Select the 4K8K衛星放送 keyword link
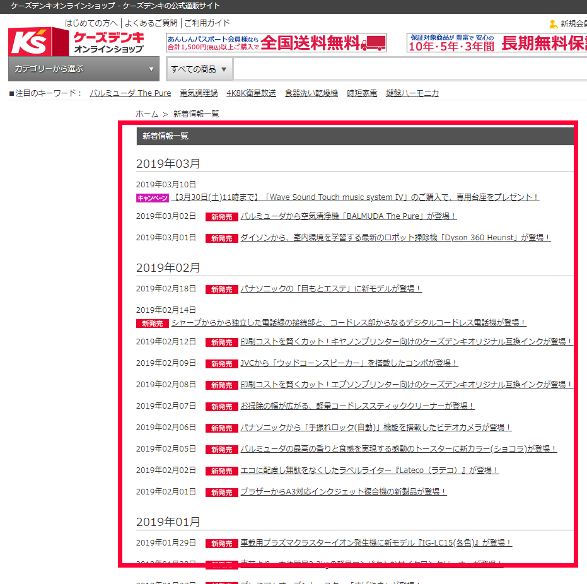587x584 pixels. (x=251, y=93)
